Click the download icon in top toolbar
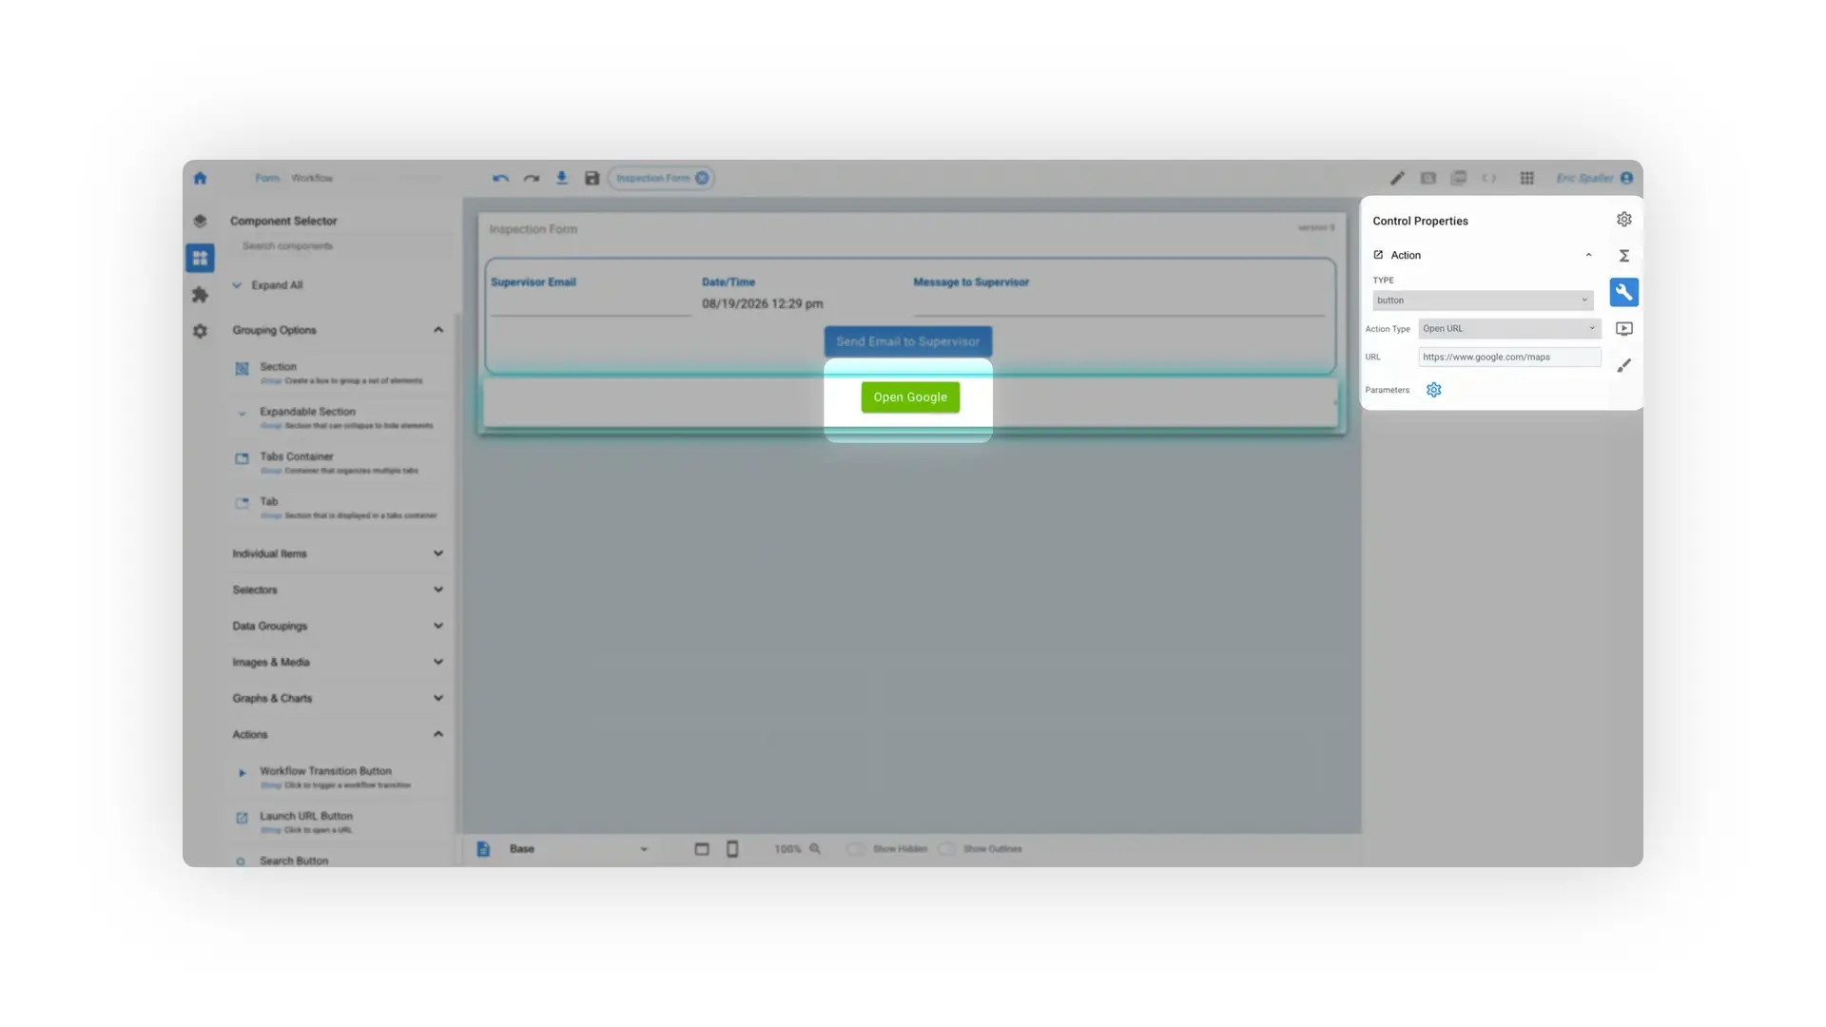1826x1027 pixels. point(562,178)
